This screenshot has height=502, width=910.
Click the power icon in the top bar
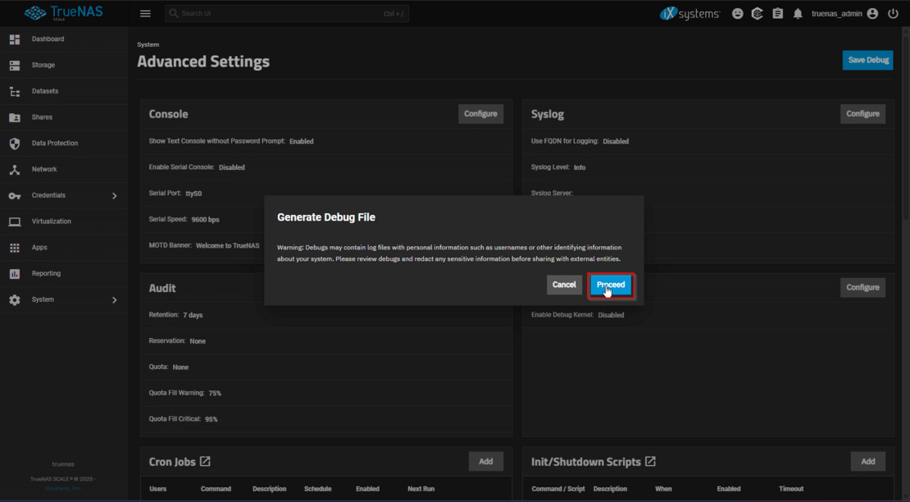tap(893, 14)
